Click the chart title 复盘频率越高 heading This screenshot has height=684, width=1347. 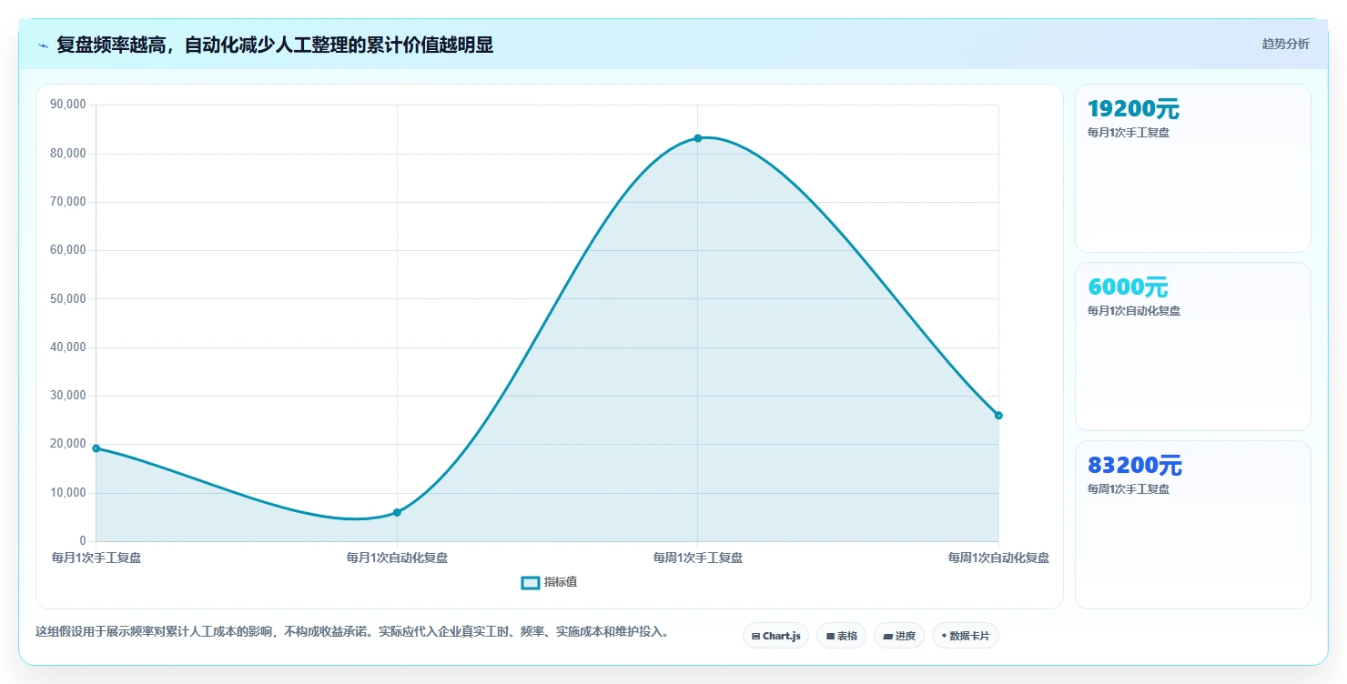click(275, 45)
